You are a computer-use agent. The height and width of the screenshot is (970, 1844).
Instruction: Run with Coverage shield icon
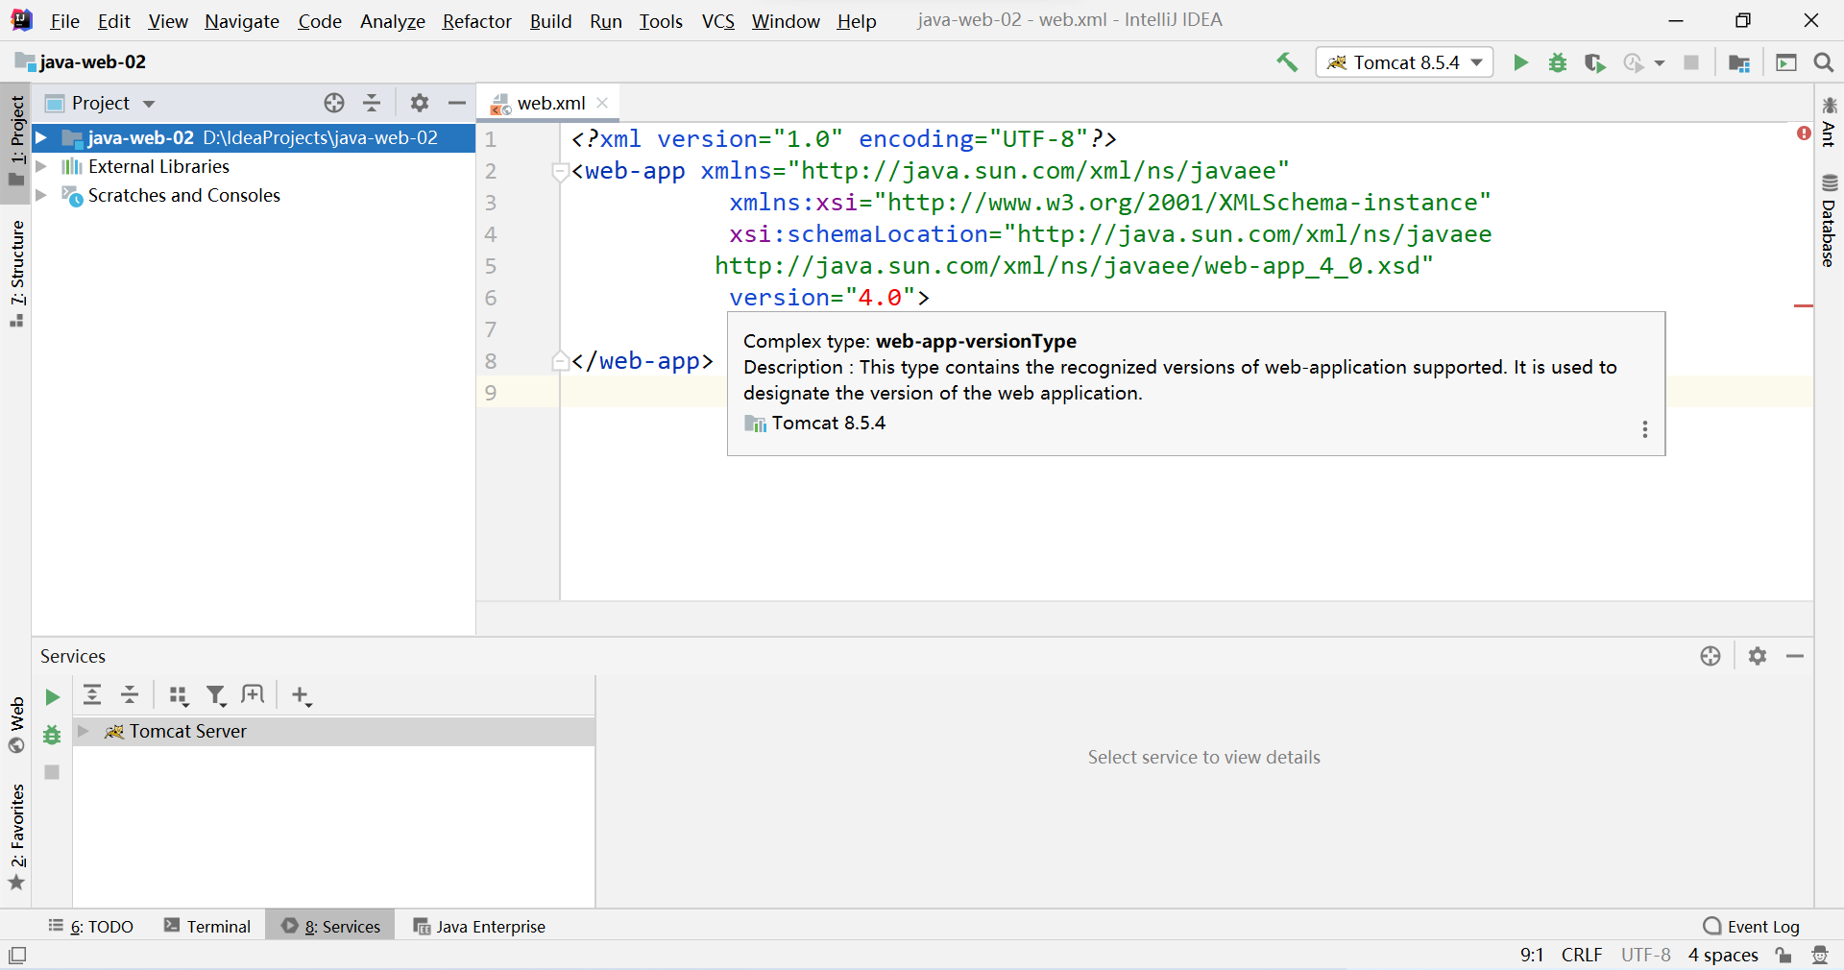[x=1594, y=62]
